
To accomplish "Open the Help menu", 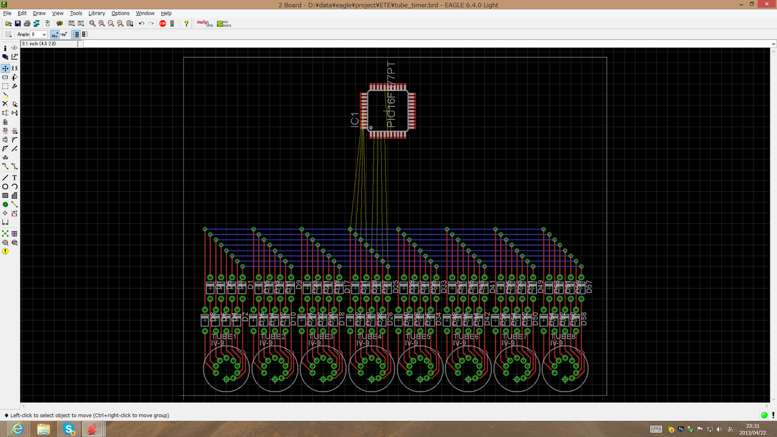I will point(166,13).
